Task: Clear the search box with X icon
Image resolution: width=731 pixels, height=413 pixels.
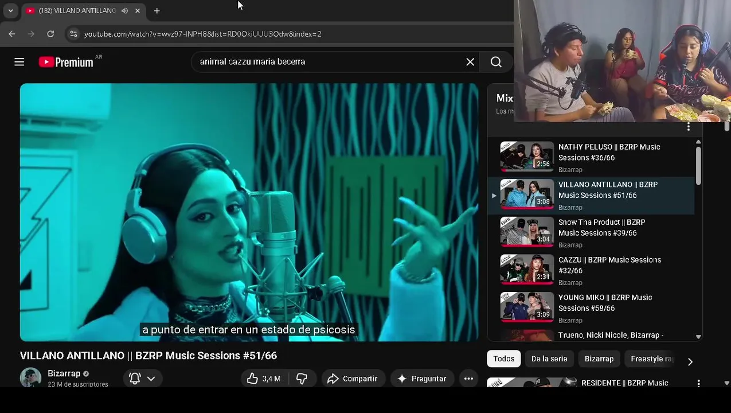Action: (x=470, y=62)
